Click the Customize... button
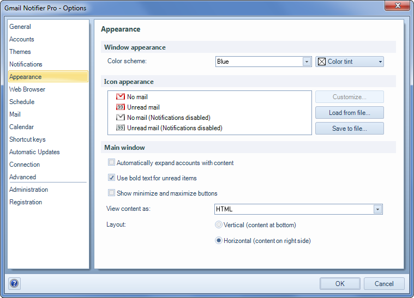Viewport: 414px width, 298px height. (349, 97)
